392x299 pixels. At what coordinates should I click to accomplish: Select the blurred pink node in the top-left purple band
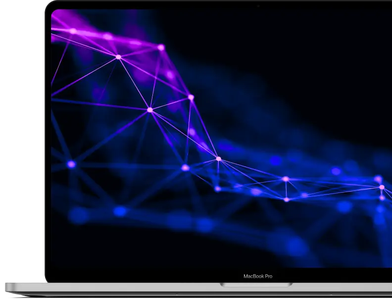[73, 31]
